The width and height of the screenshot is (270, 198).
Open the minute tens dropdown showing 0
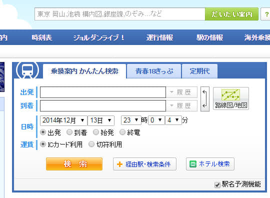click(156, 120)
